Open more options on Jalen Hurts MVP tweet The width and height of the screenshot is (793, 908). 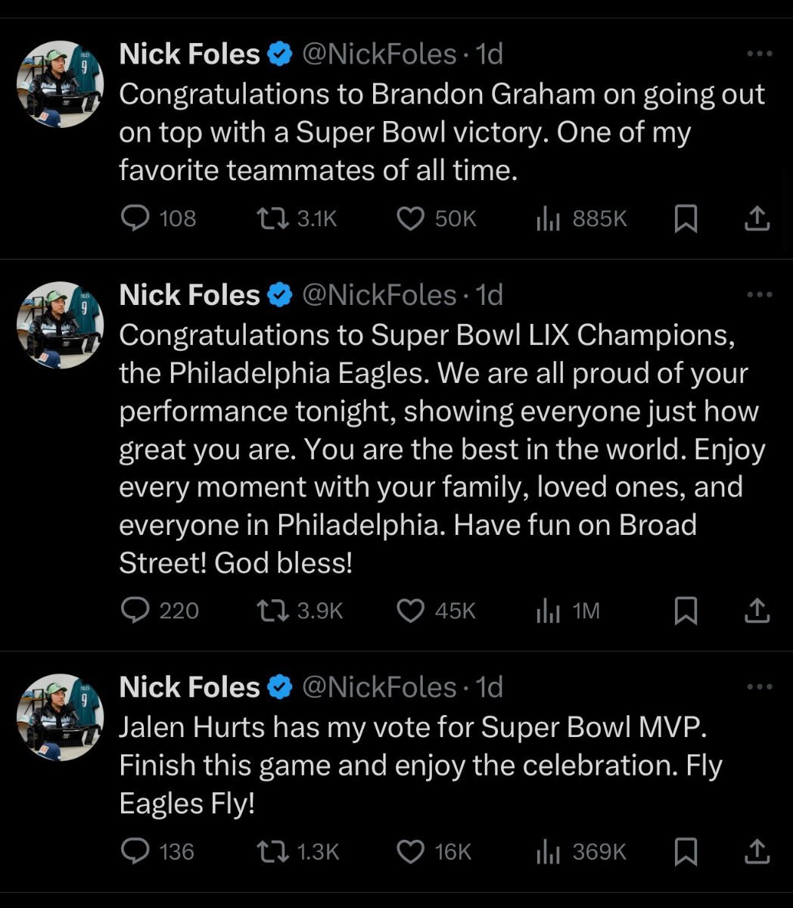pyautogui.click(x=758, y=687)
